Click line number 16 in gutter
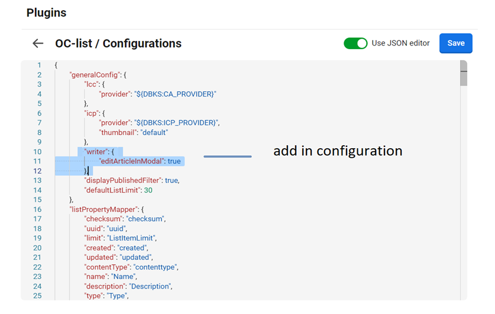 pyautogui.click(x=37, y=209)
